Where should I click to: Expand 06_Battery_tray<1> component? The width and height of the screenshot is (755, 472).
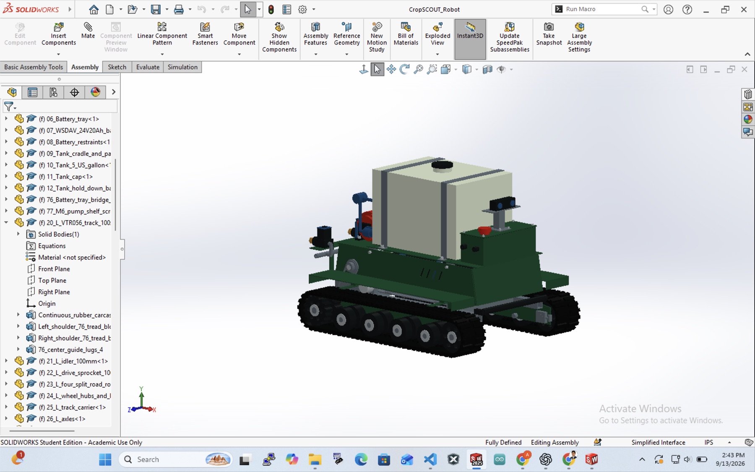6,119
